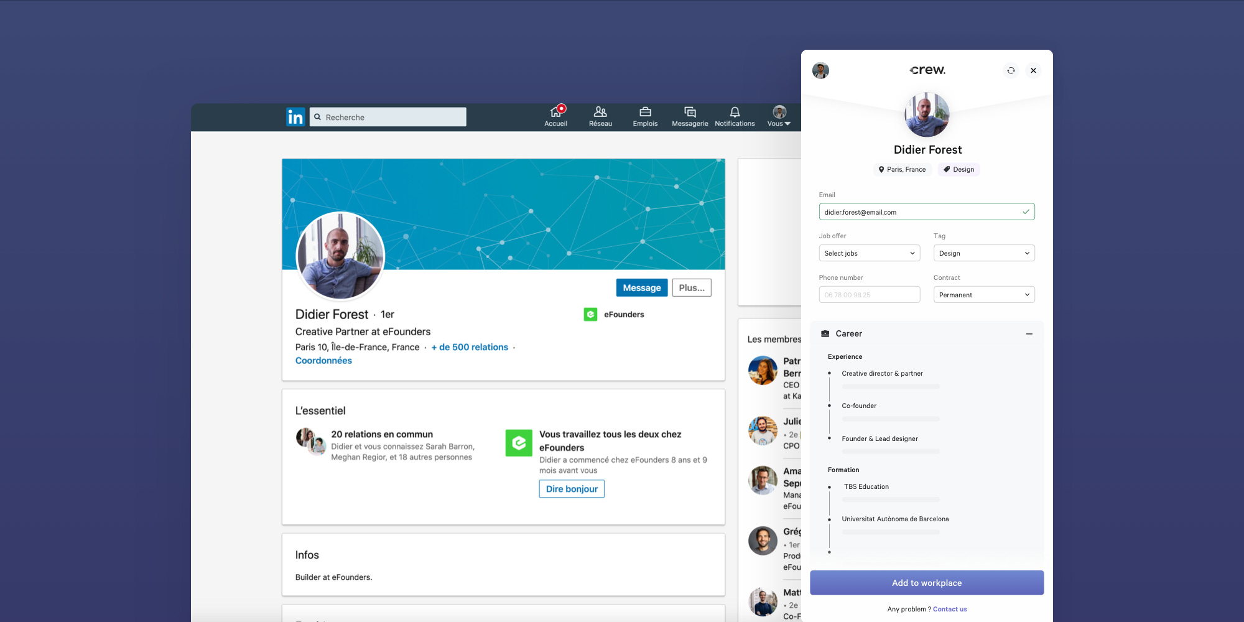The height and width of the screenshot is (622, 1244).
Task: Open the Contract dropdown showing Permanent
Action: (984, 295)
